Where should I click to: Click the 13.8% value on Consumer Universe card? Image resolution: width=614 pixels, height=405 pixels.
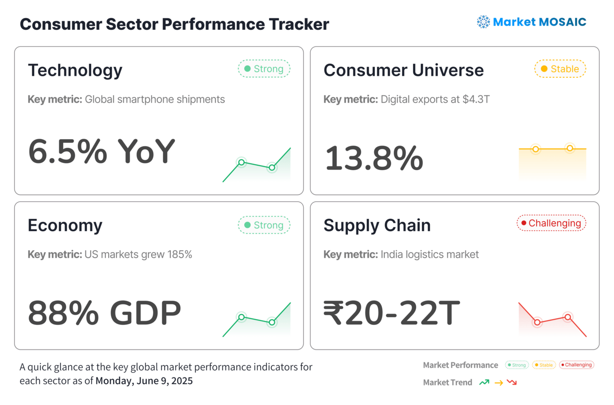point(374,159)
